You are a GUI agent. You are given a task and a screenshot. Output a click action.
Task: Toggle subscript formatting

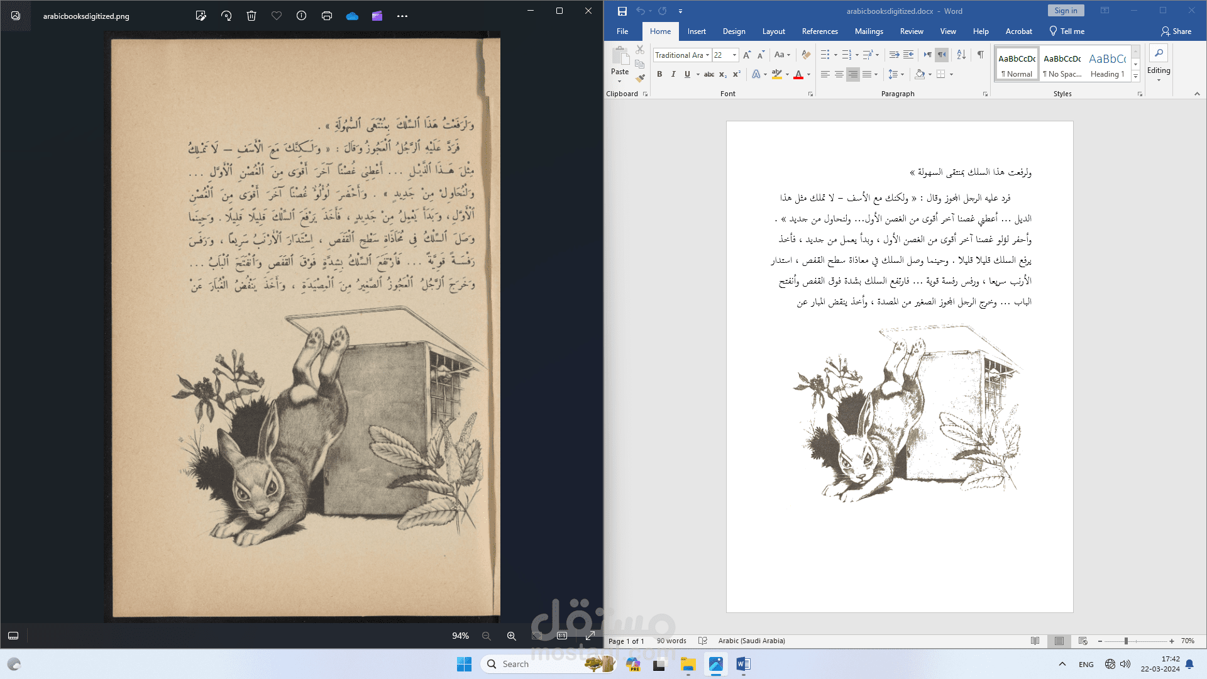(723, 74)
